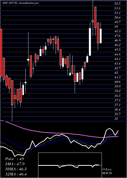The width and height of the screenshot is (127, 178).
Task: Click the '<<Live MACD' label
Action: [x=107, y=171]
